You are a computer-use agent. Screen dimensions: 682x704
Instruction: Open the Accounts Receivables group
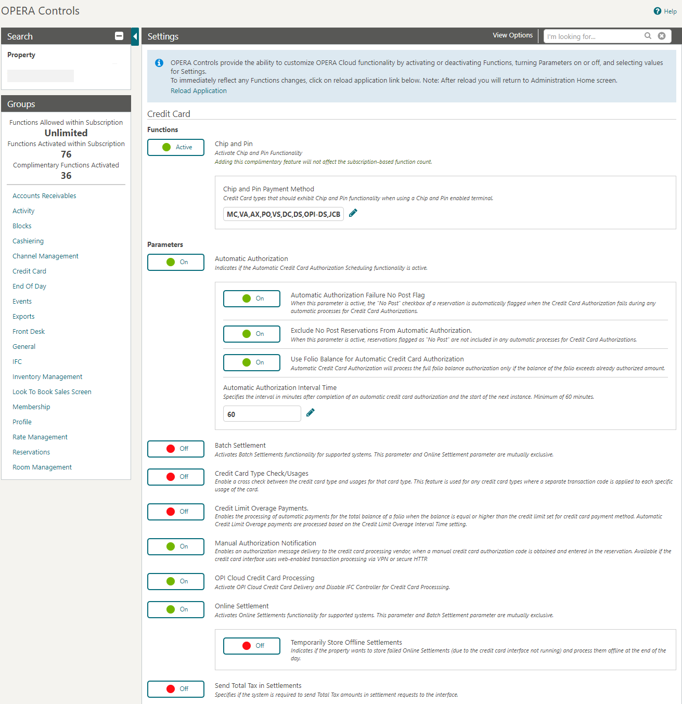(44, 196)
